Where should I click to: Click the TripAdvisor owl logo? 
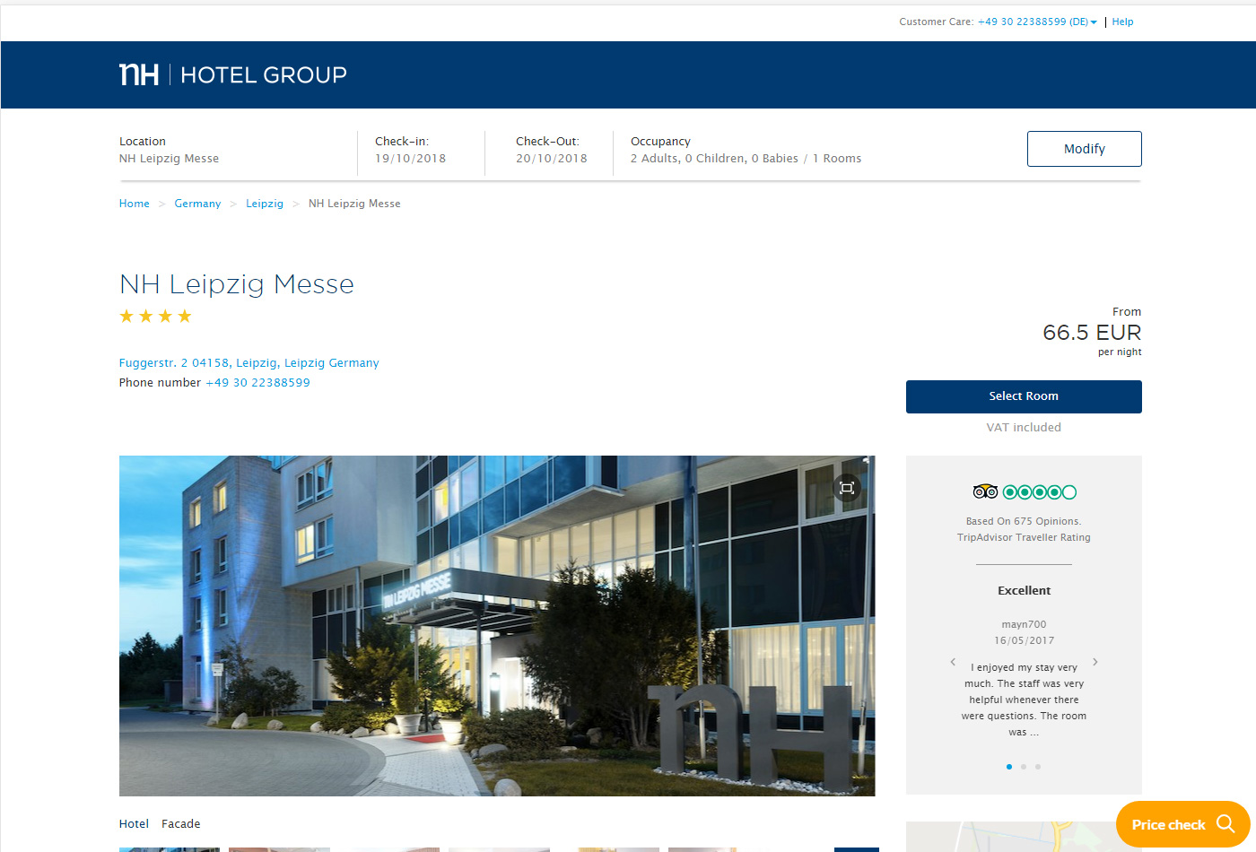985,491
